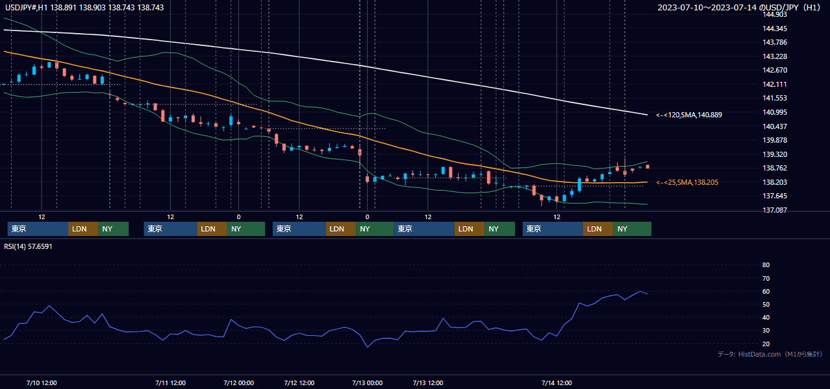Click the 7/11 12:00 date label
830x389 pixels.
[x=170, y=383]
